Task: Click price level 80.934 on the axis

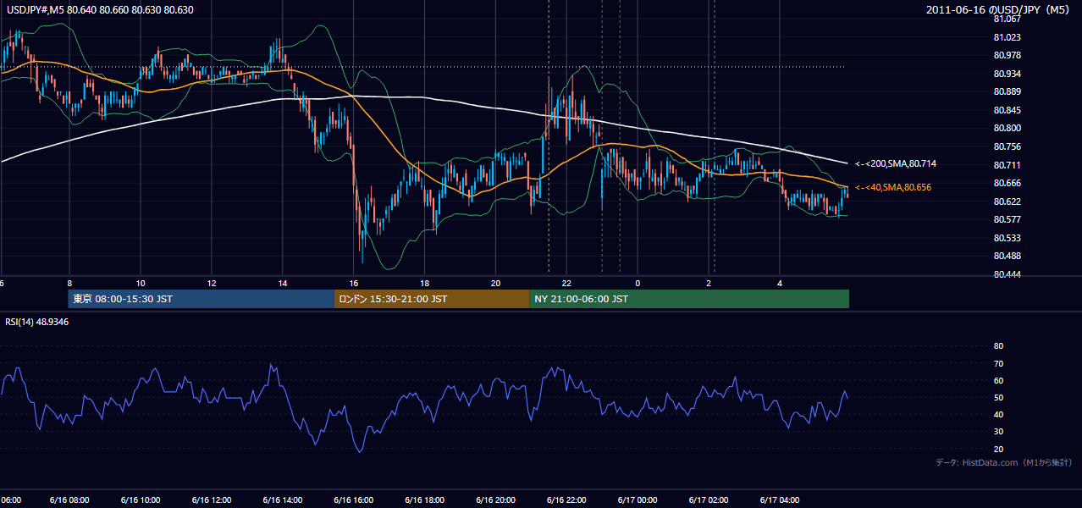Action: click(1007, 74)
